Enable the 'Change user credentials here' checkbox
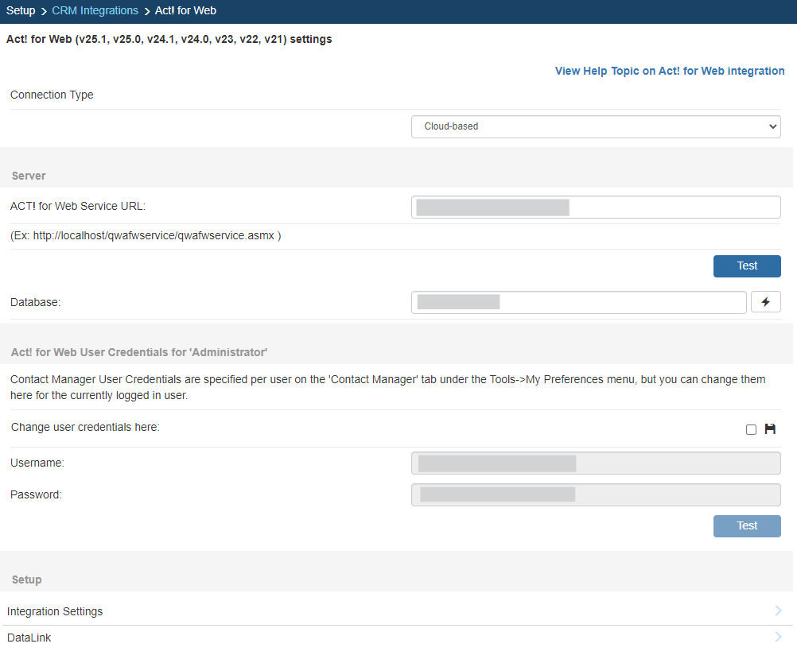This screenshot has height=659, width=797. [x=751, y=430]
